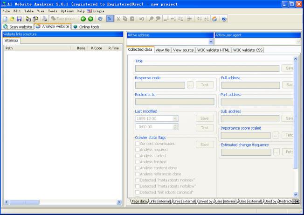This screenshot has height=215, width=304.
Task: Click the Home house toolbar icon
Action: point(214,19)
